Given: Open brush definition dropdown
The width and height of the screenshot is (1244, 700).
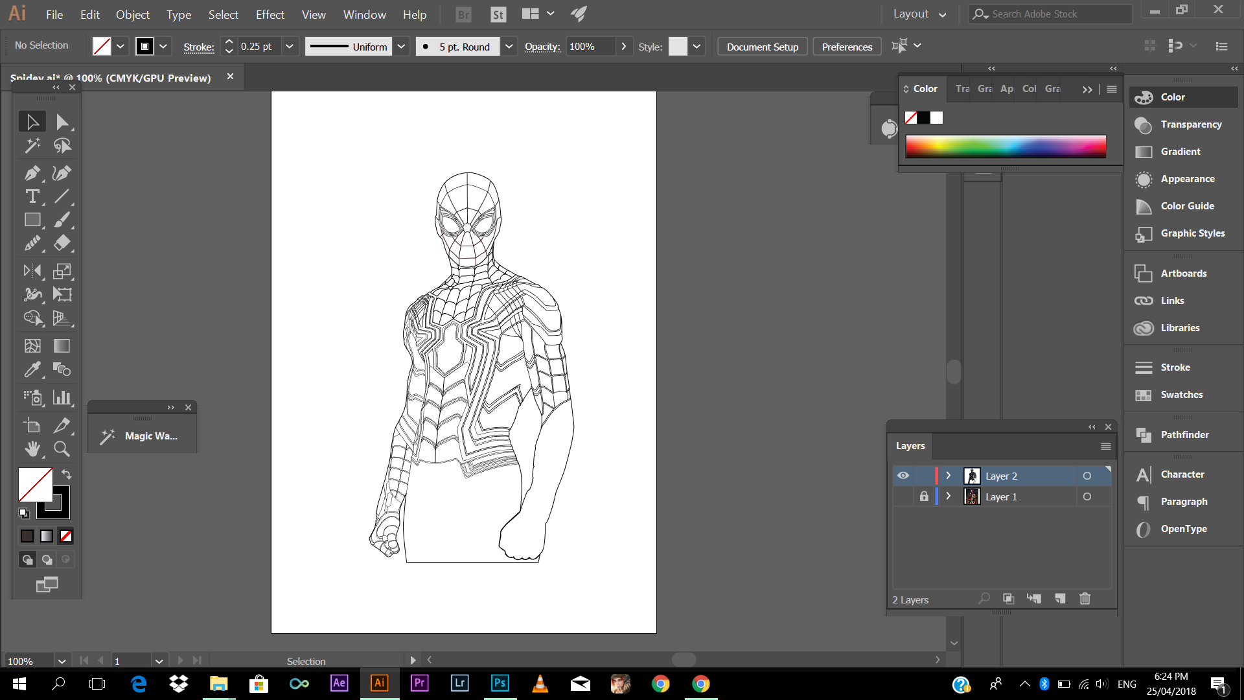Looking at the screenshot, I should [509, 47].
